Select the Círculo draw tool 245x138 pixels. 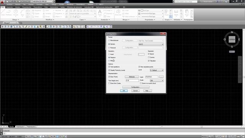[x=16, y=13]
